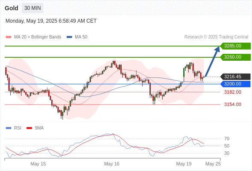
Task: Click the green 3285.00 resistance price tag
Action: [235, 46]
